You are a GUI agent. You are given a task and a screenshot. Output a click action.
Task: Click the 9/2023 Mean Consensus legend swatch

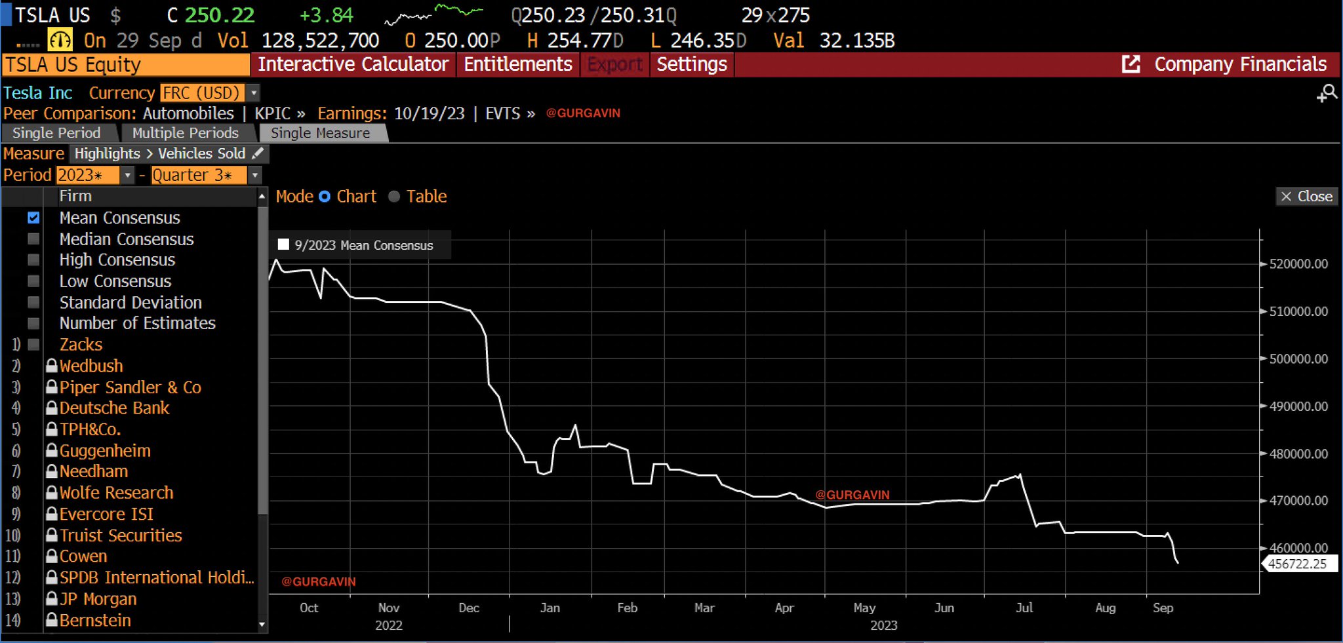283,244
